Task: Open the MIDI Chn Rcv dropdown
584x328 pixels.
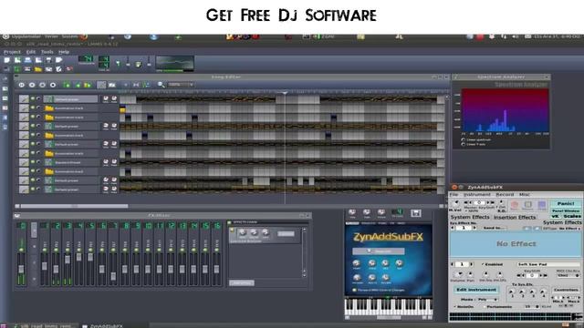Action: pos(568,275)
